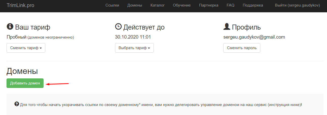Click the Действует до heading text
The width and height of the screenshot is (327, 115).
pyautogui.click(x=144, y=27)
